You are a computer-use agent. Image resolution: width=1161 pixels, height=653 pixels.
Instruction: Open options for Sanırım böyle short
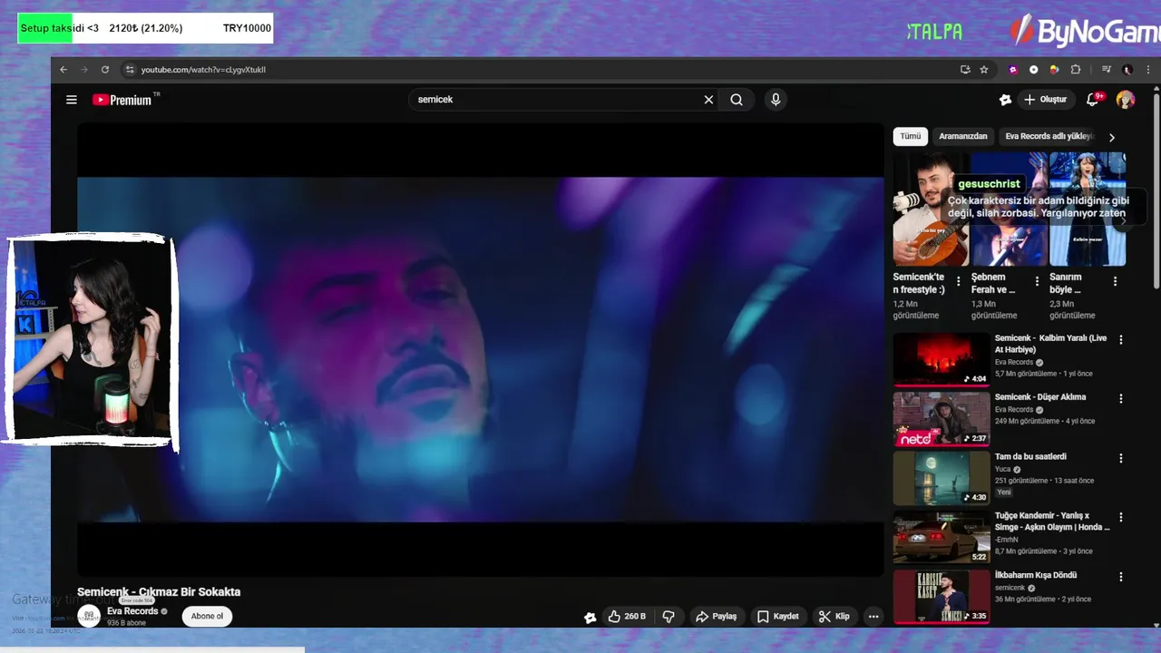1115,282
